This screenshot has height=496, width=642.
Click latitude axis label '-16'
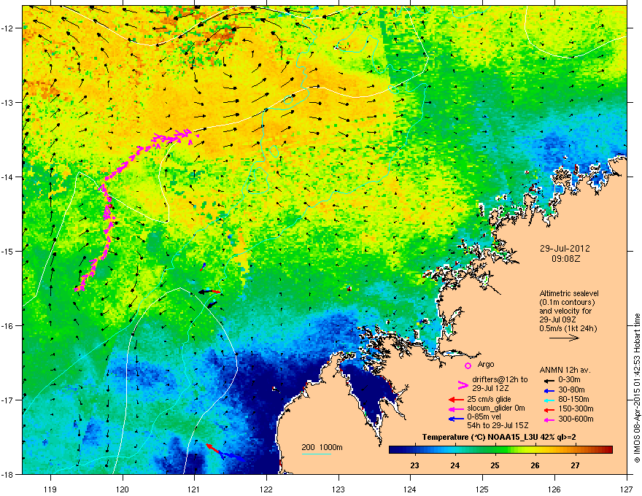coord(7,326)
